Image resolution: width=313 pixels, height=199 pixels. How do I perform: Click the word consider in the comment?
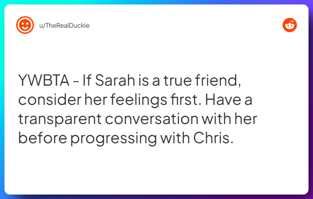pos(50,99)
